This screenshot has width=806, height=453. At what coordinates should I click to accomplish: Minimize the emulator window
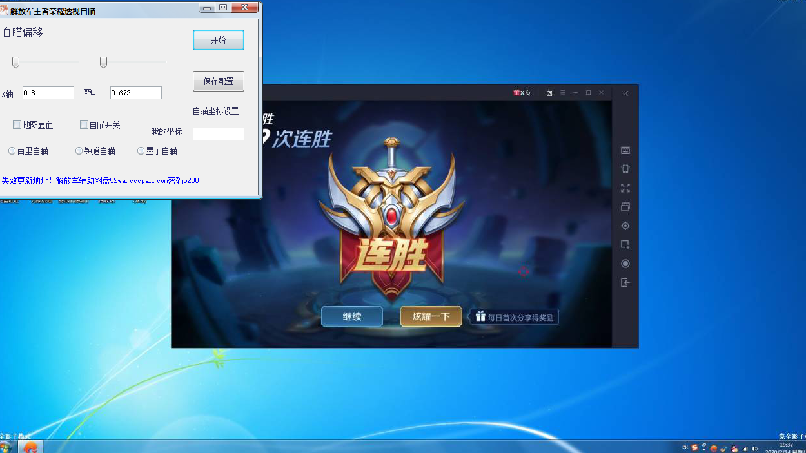(x=575, y=93)
